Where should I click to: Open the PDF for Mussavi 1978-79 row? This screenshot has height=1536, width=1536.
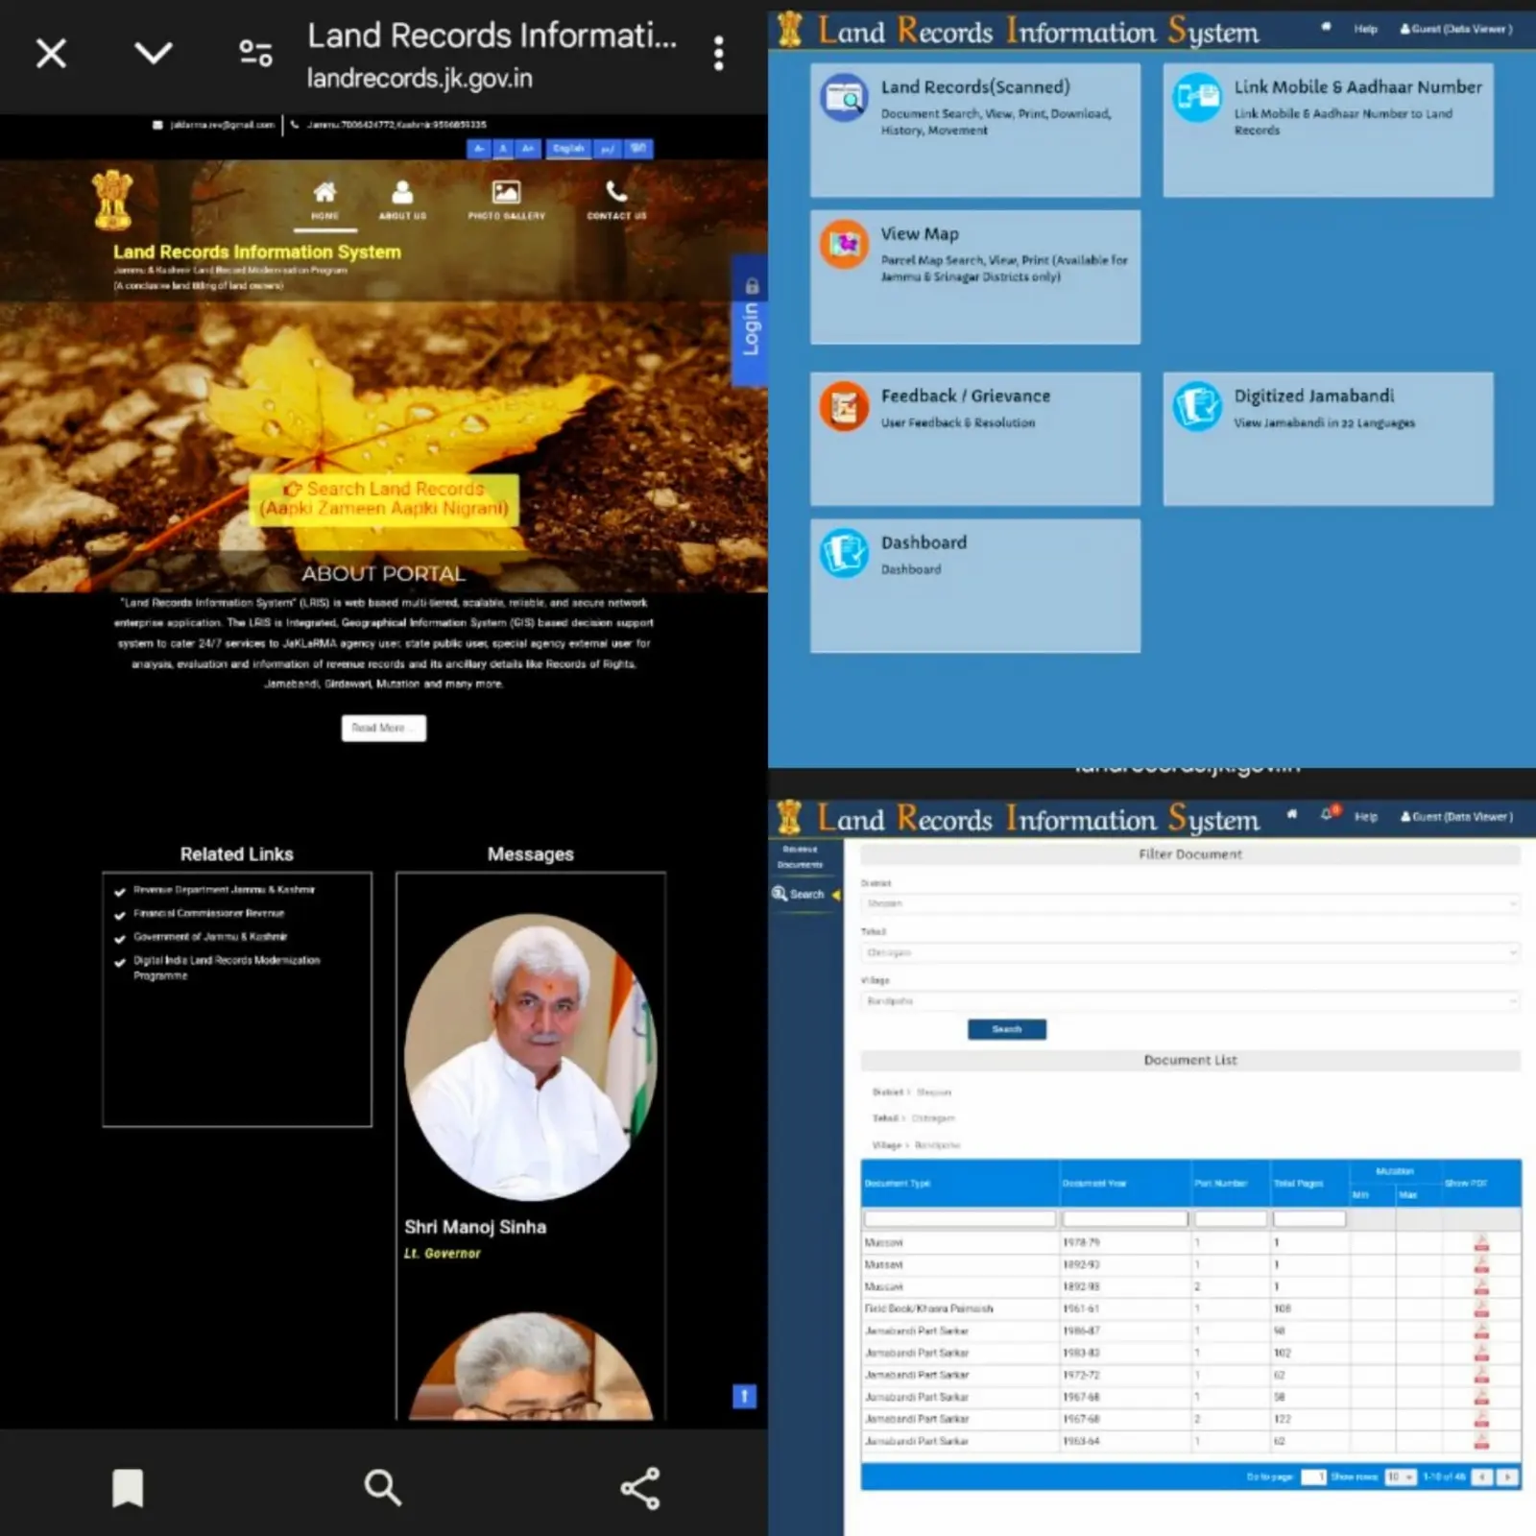click(1481, 1243)
